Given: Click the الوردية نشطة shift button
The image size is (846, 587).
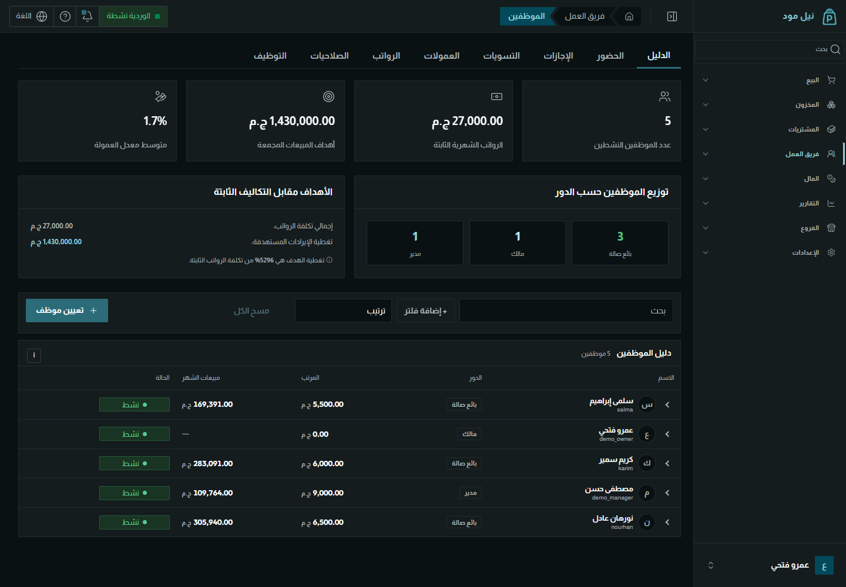Looking at the screenshot, I should pyautogui.click(x=133, y=16).
